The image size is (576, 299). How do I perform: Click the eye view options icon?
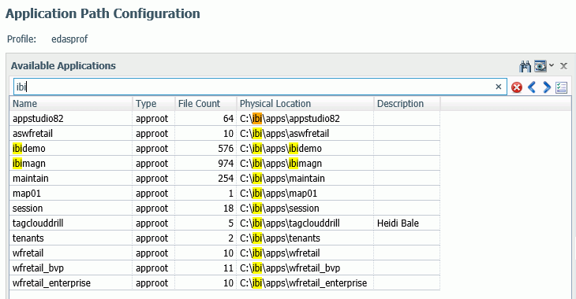coord(540,66)
